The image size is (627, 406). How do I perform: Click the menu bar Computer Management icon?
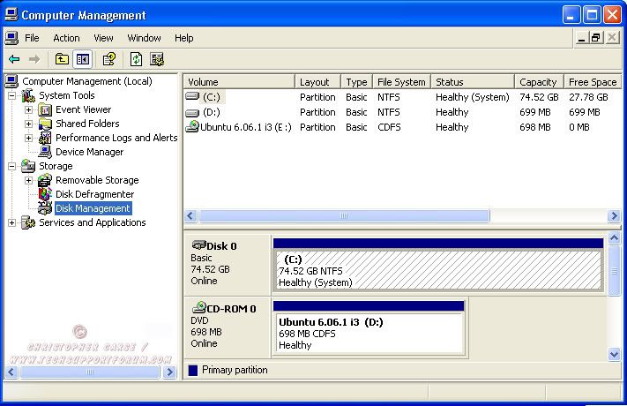click(11, 38)
